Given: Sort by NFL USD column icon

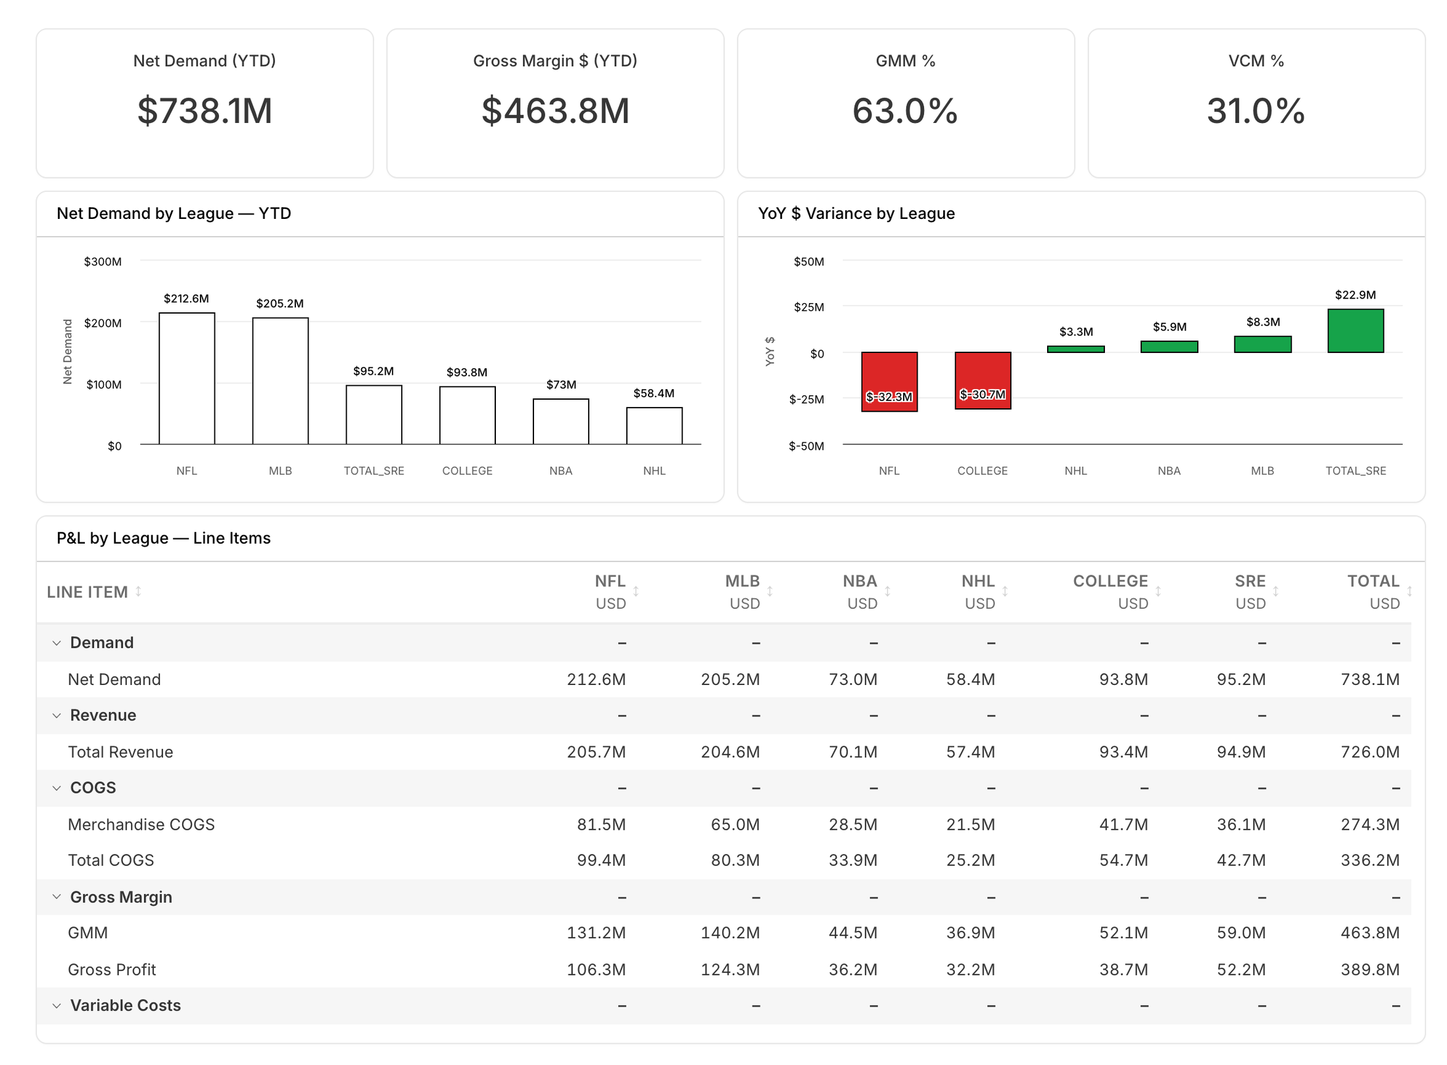Looking at the screenshot, I should pos(635,592).
